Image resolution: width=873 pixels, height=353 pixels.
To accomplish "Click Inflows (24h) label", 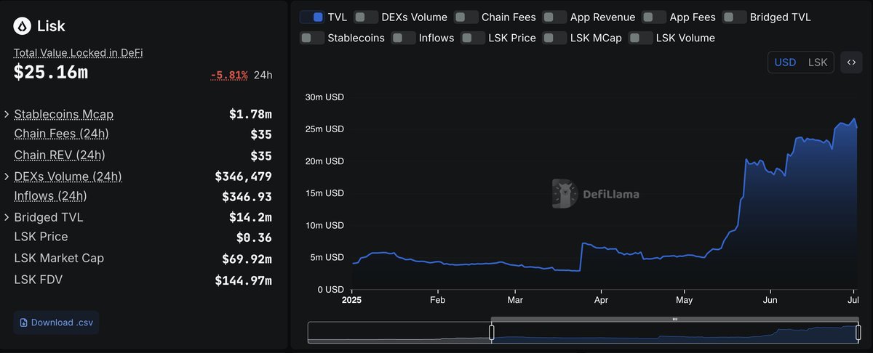I will click(x=50, y=195).
